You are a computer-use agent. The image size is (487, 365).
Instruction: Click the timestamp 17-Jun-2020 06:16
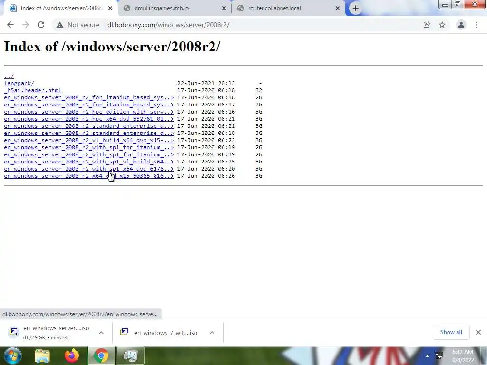coord(206,112)
